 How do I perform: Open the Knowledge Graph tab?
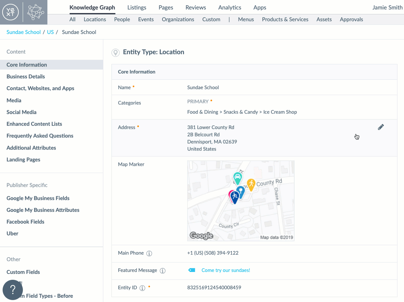point(92,8)
